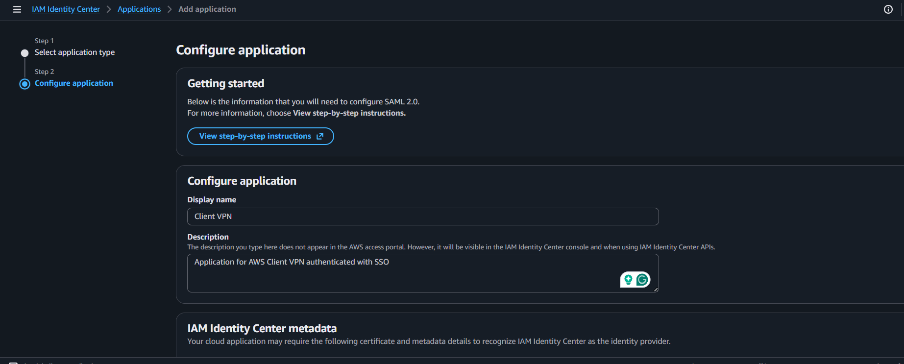Click the Configure application page title
Image resolution: width=904 pixels, height=364 pixels.
pos(241,50)
